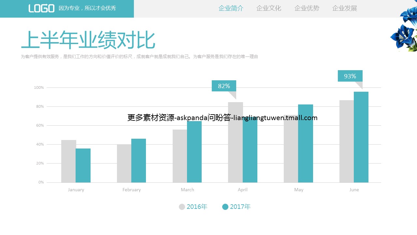
Task: Switch to the 企业文化 tab
Action: click(x=269, y=8)
